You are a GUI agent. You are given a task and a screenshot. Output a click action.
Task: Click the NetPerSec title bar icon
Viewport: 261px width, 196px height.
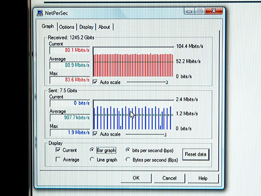pyautogui.click(x=40, y=13)
